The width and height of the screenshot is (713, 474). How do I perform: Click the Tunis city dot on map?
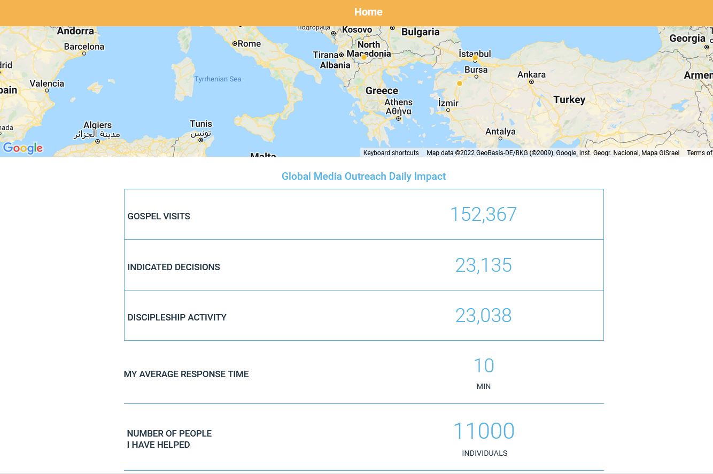201,140
